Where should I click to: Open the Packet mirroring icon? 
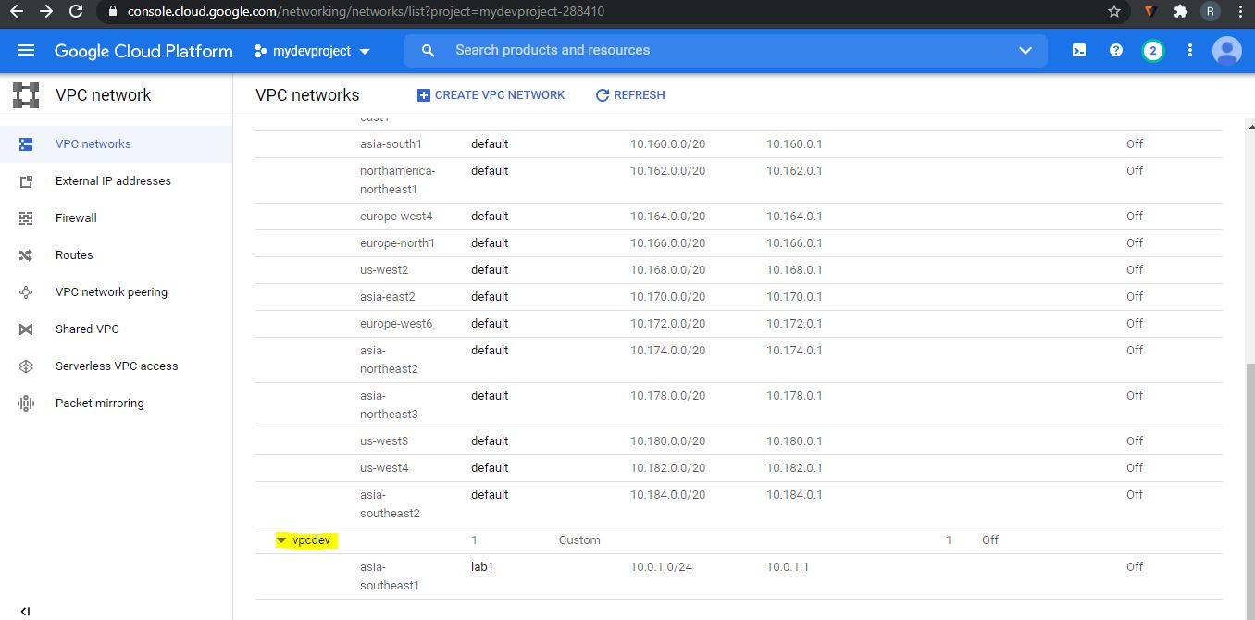[26, 403]
